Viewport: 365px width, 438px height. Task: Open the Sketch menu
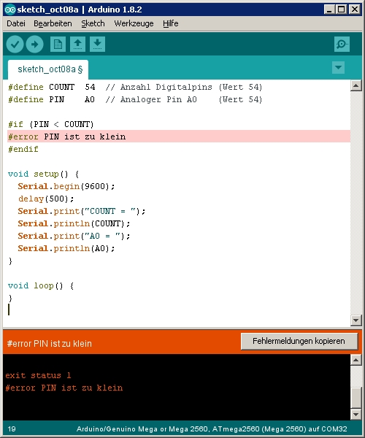click(93, 23)
